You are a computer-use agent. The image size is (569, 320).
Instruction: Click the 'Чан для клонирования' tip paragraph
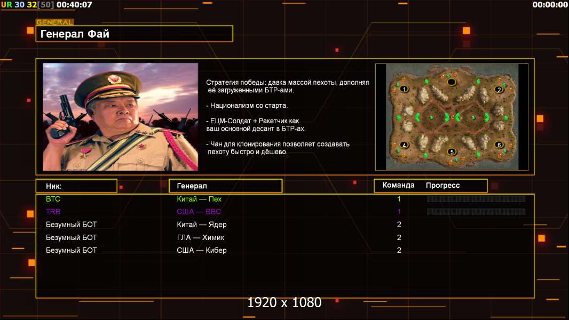pyautogui.click(x=278, y=148)
